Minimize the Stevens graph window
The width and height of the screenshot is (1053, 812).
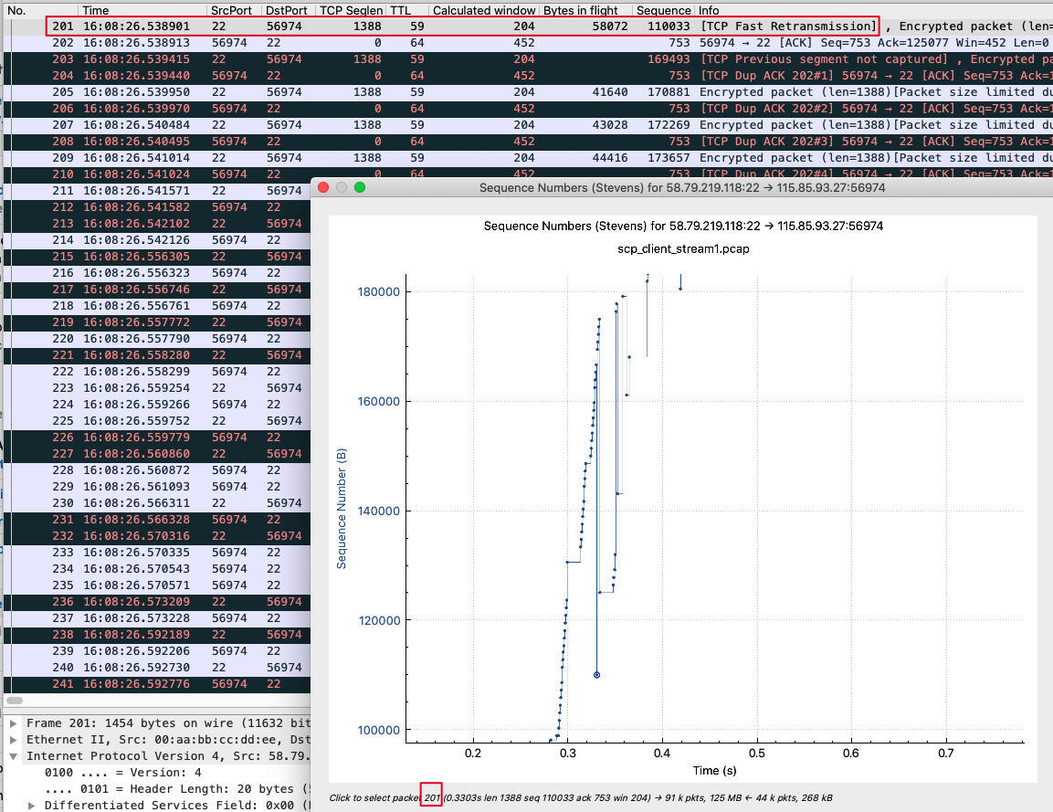pos(342,187)
